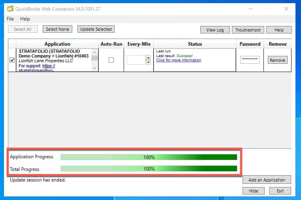This screenshot has height=200, width=301.
Task: Click the Auto-Run column header
Action: click(x=111, y=44)
